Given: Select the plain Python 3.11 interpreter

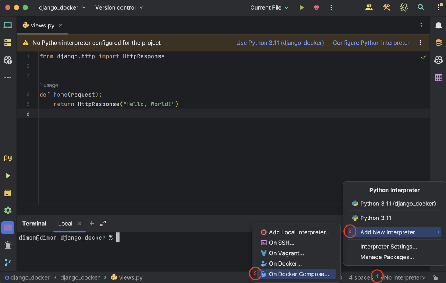Looking at the screenshot, I should pyautogui.click(x=394, y=218).
